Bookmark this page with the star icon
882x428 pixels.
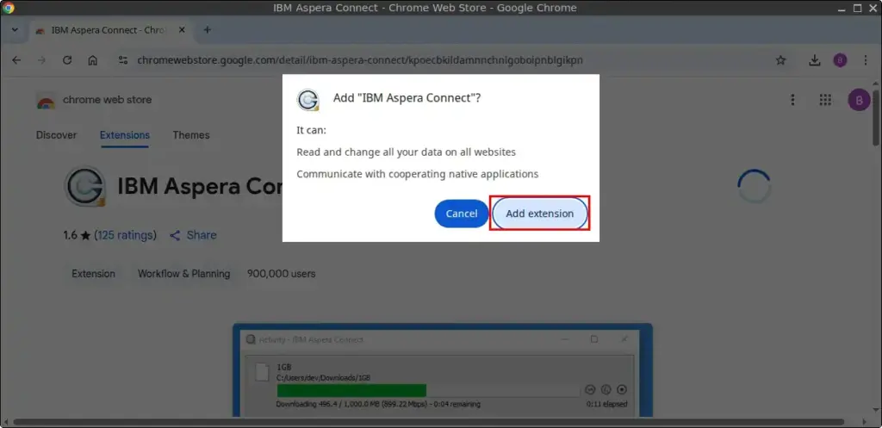pos(780,60)
